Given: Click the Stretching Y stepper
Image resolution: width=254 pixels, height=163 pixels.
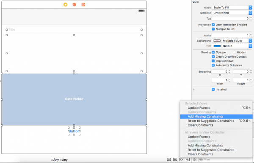Looking at the screenshot, I should [x=251, y=72].
